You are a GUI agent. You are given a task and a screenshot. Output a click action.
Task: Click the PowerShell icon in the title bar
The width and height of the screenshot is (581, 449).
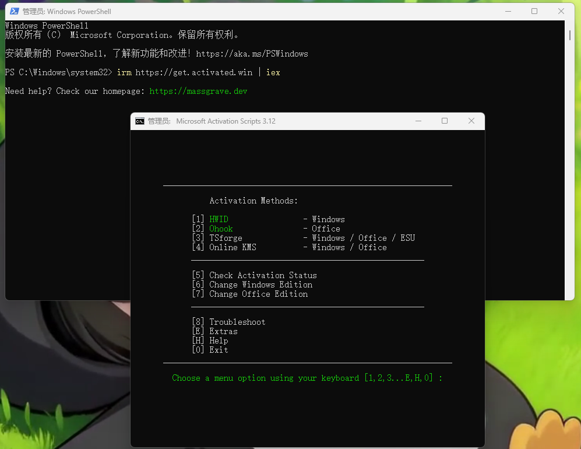(x=15, y=11)
